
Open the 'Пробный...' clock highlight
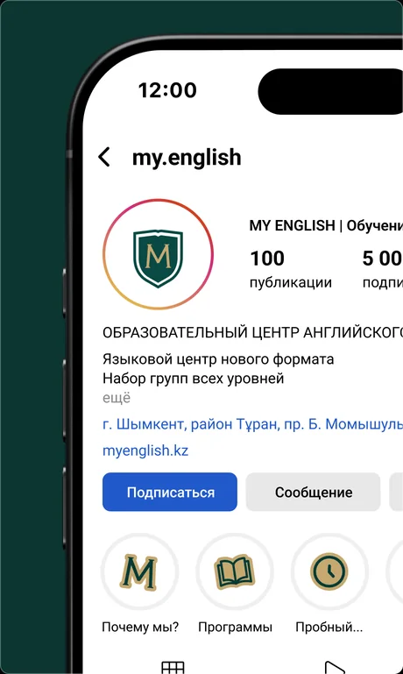(x=329, y=572)
